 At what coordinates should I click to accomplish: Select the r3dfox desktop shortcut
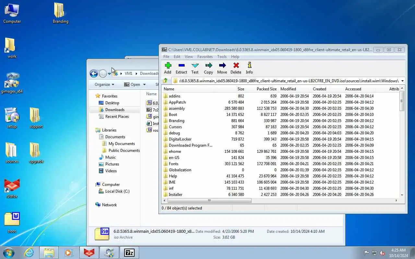(12, 188)
